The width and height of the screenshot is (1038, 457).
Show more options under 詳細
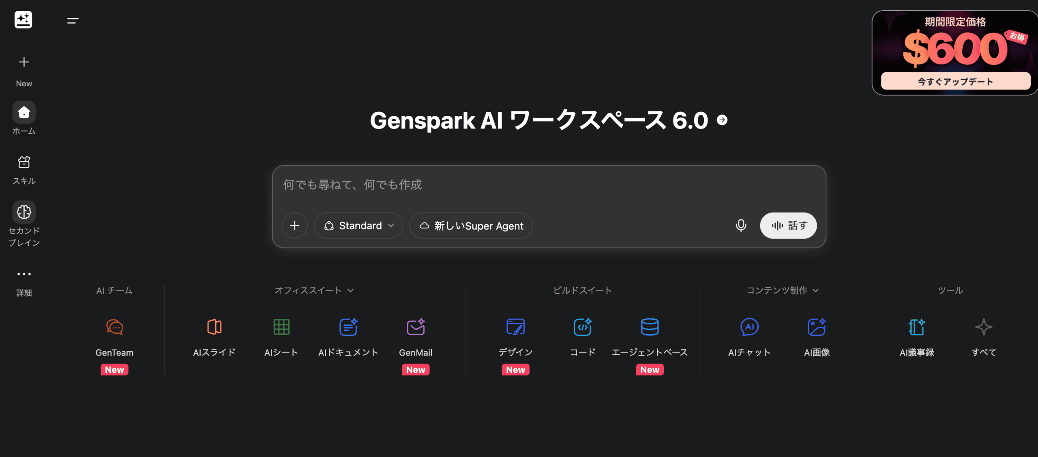(24, 283)
